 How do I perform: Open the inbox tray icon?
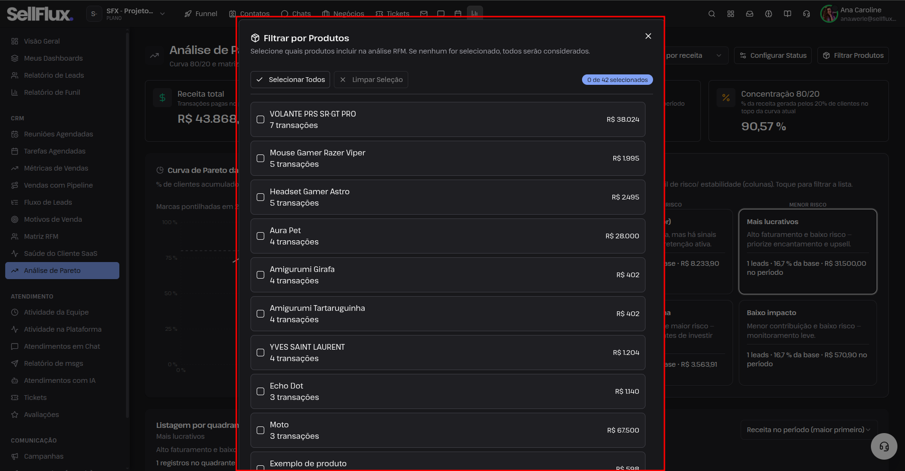pyautogui.click(x=750, y=14)
